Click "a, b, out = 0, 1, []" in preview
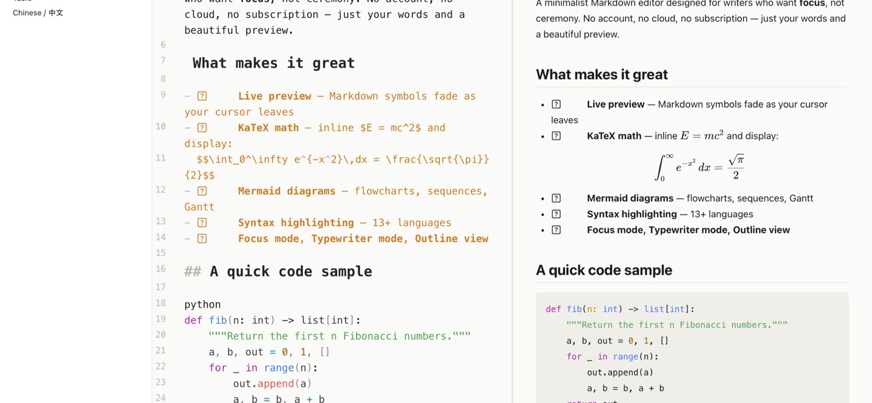 617,341
